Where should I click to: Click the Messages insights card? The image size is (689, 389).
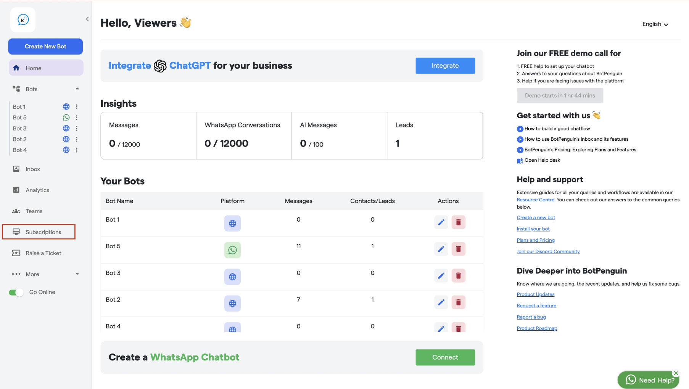tap(148, 136)
